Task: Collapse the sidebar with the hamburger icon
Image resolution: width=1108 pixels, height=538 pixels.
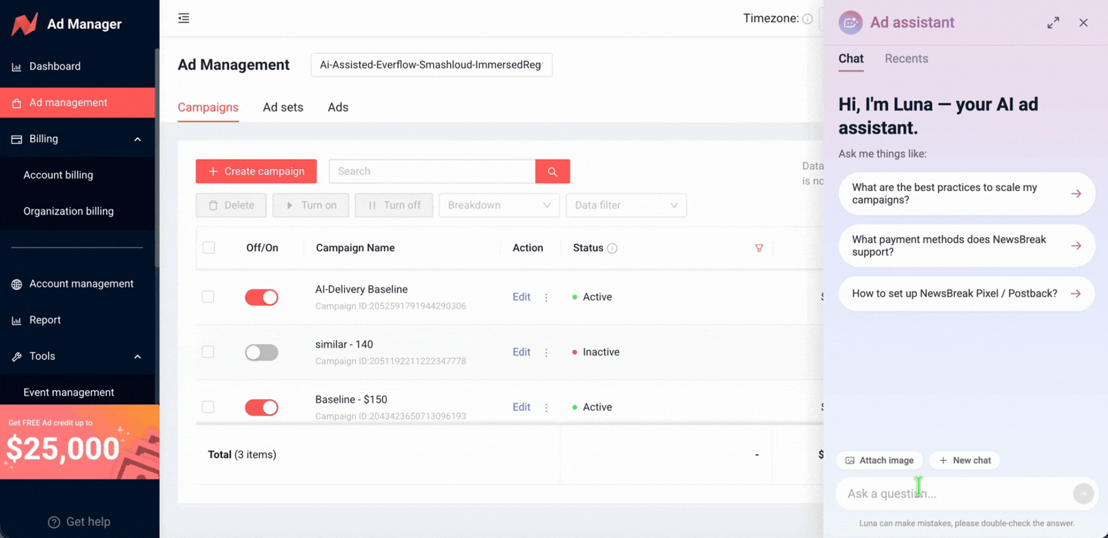Action: point(184,18)
